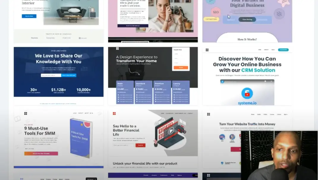
Task: Click the four-squares logo on the CRM template
Action: click(x=207, y=50)
